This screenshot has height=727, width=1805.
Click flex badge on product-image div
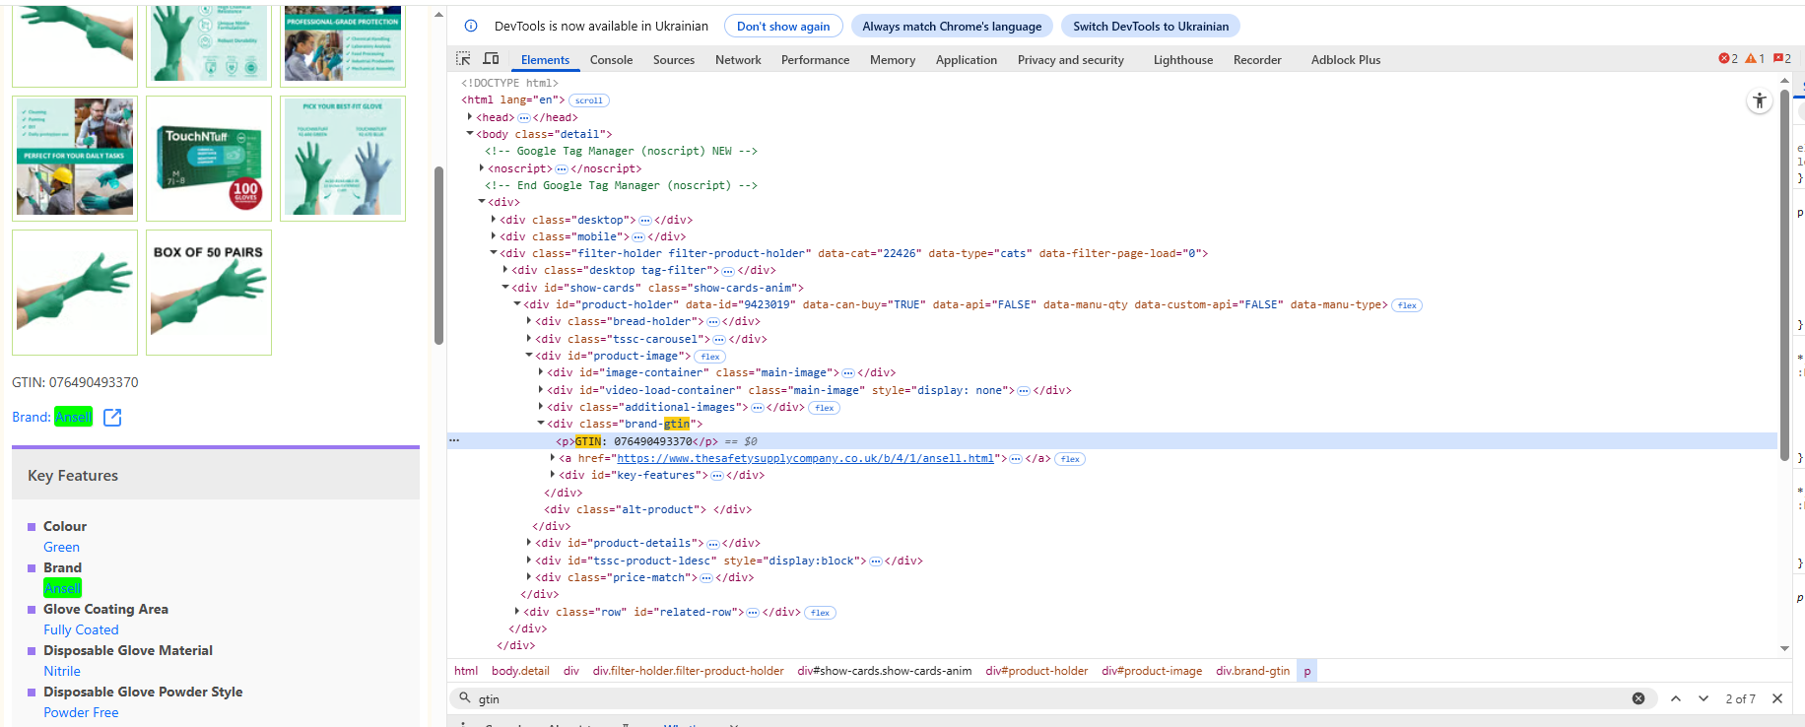pos(710,357)
